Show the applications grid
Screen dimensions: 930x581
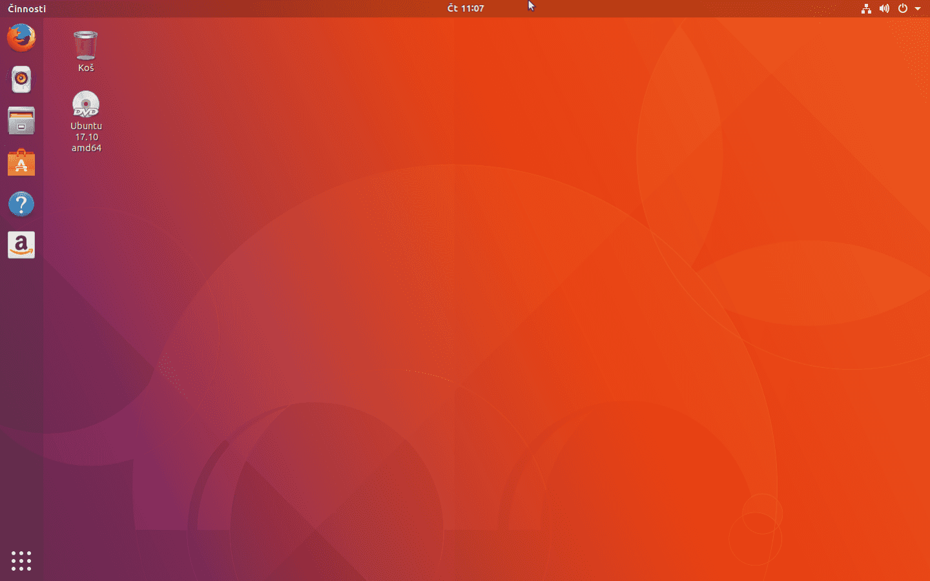click(x=21, y=561)
